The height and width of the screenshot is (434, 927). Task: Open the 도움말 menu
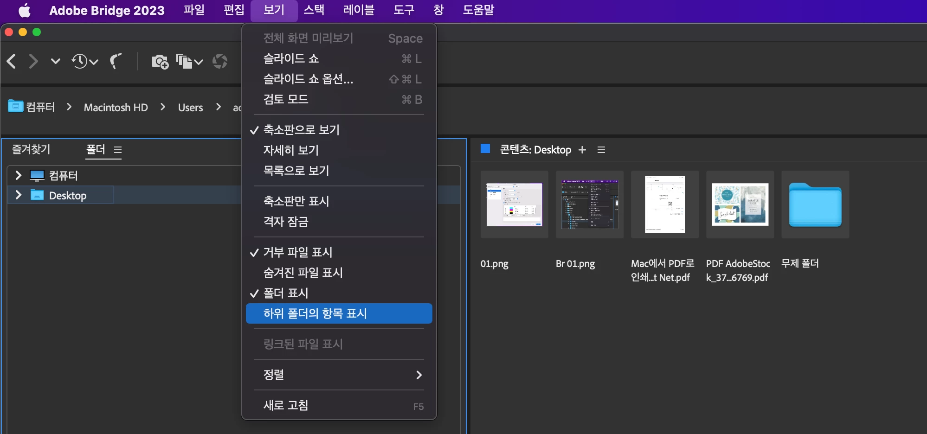[x=478, y=10]
